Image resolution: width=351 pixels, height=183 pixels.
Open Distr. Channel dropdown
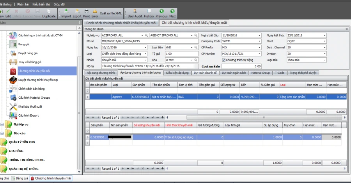coord(324,48)
